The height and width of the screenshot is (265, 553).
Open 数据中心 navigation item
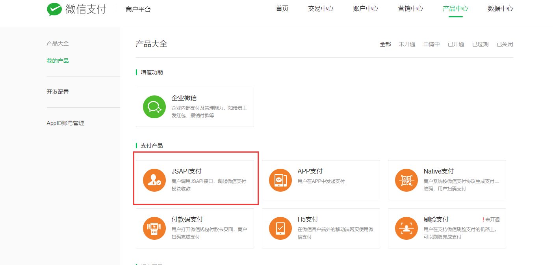(x=500, y=9)
